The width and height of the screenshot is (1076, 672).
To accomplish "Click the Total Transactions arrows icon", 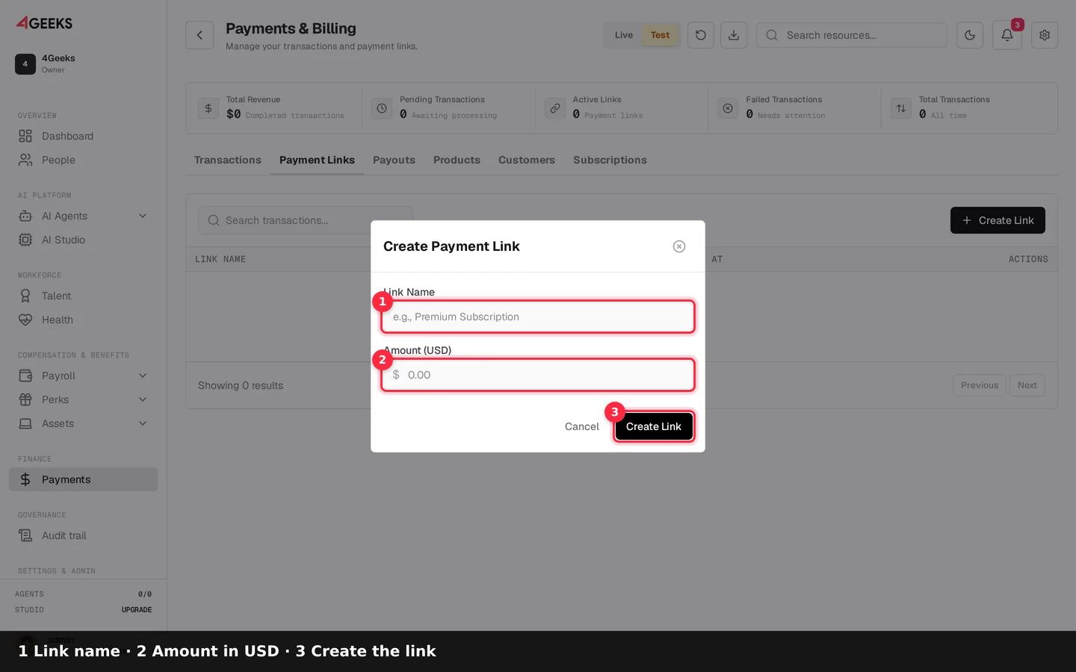I will click(901, 108).
